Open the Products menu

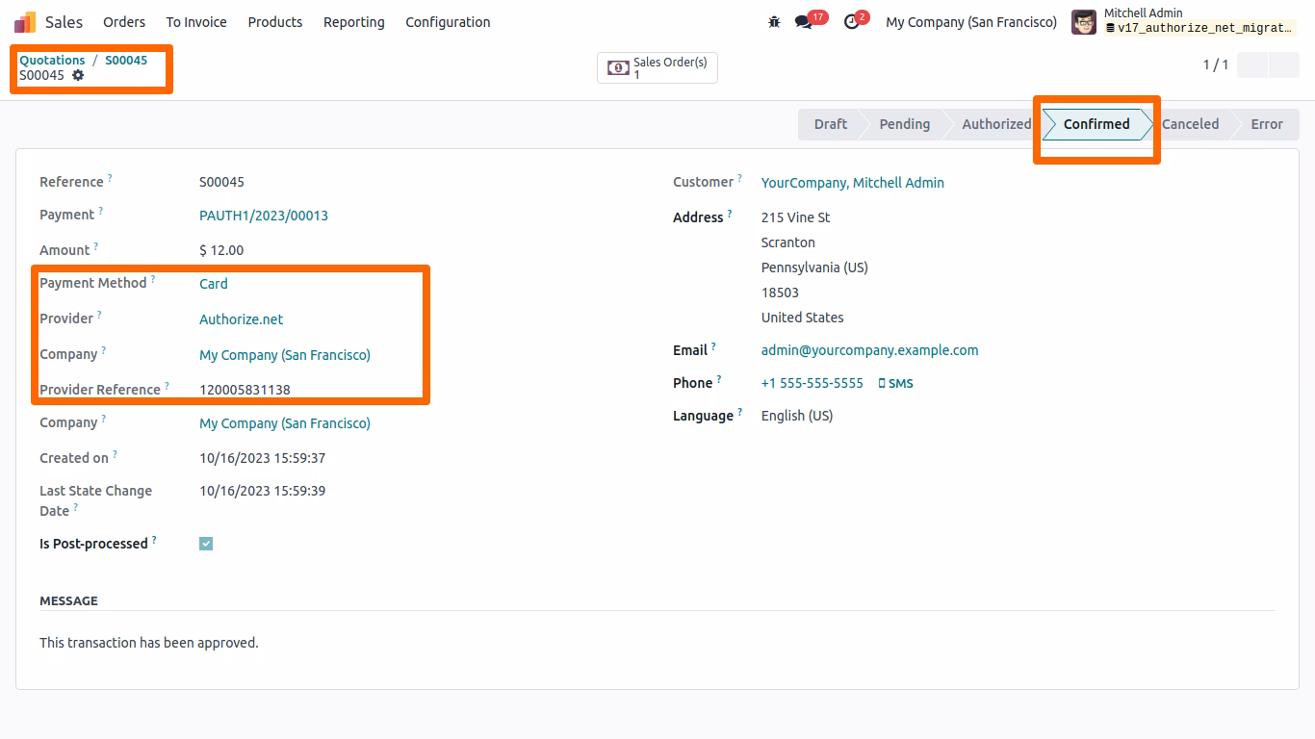[275, 22]
